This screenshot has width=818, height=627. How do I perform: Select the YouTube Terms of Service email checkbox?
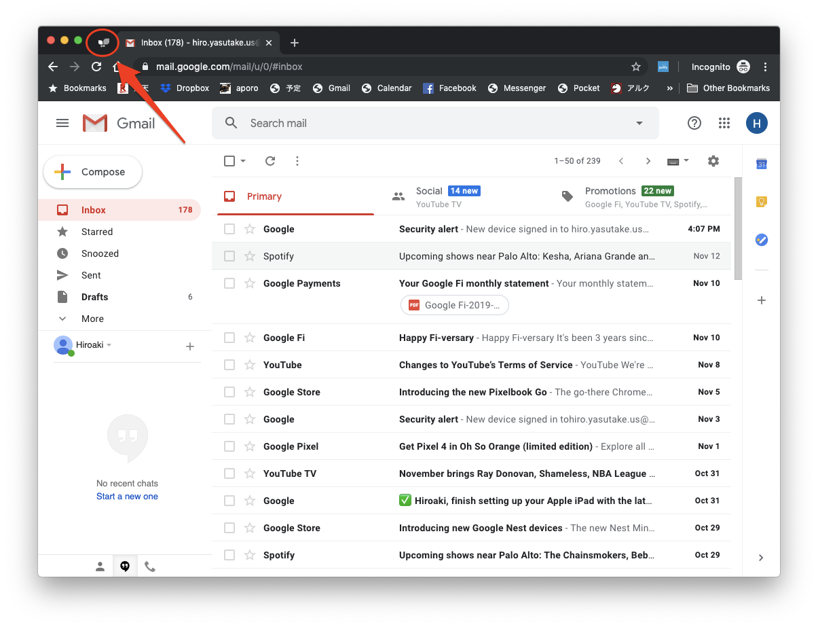coord(229,365)
